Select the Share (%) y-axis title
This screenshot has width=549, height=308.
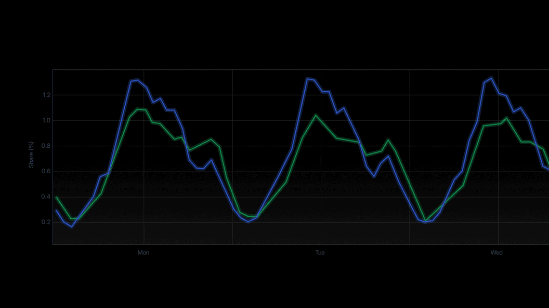[31, 155]
